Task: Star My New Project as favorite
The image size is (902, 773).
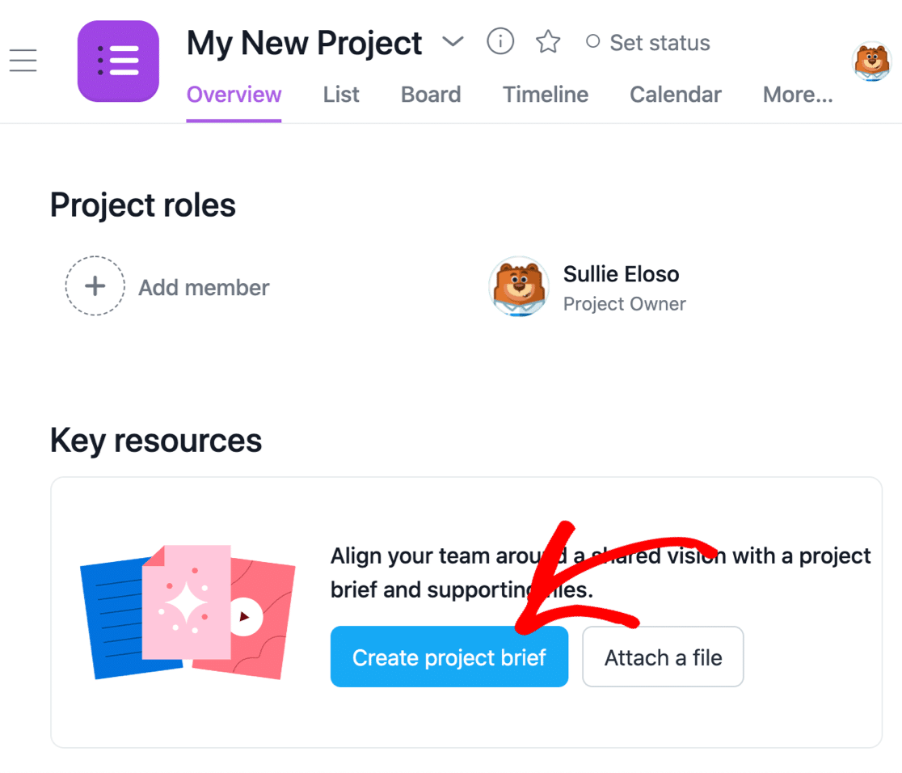Action: coord(548,42)
